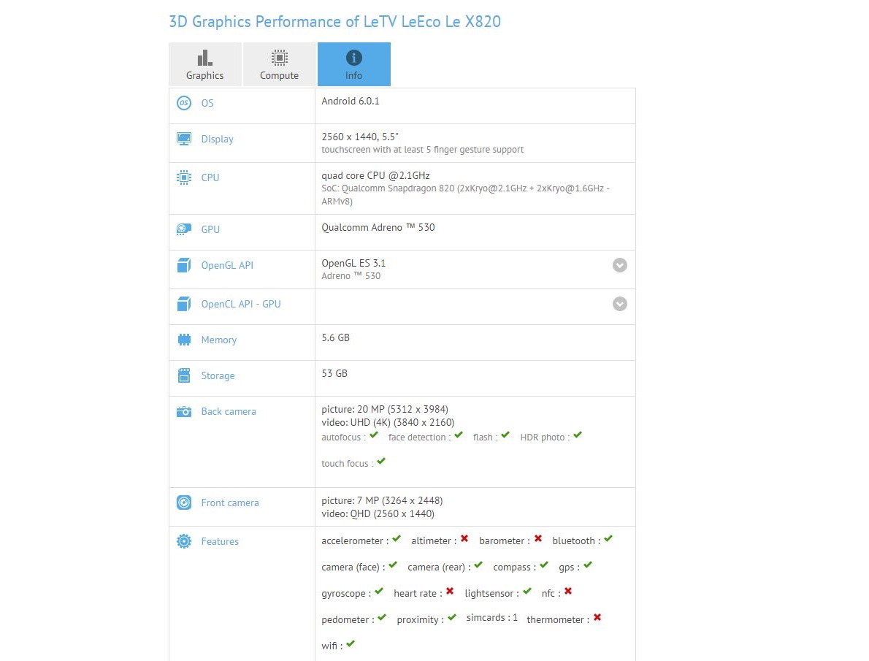Click the Back camera icon
Screen dimensions: 869x661
coord(184,411)
